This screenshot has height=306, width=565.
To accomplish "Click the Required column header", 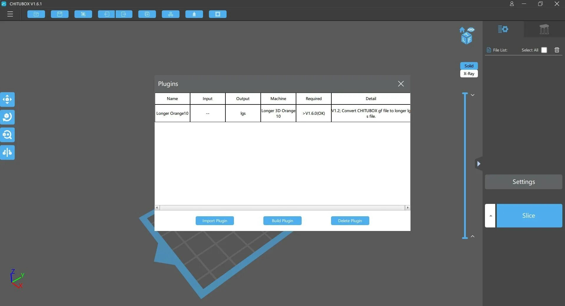I will 314,99.
